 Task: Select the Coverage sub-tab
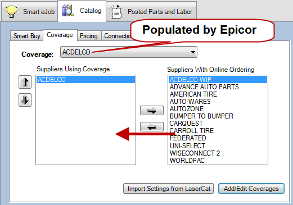[60, 35]
